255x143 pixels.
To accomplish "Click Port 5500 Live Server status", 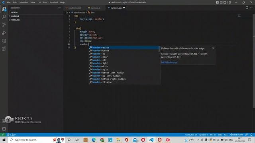I will [x=236, y=135].
